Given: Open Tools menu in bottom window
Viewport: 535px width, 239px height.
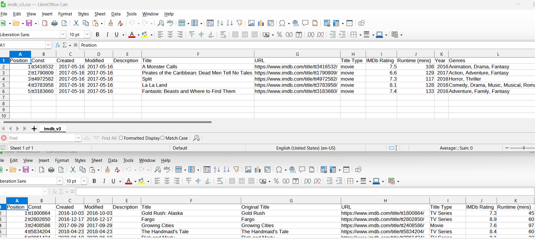Looking at the screenshot, I should [x=128, y=160].
